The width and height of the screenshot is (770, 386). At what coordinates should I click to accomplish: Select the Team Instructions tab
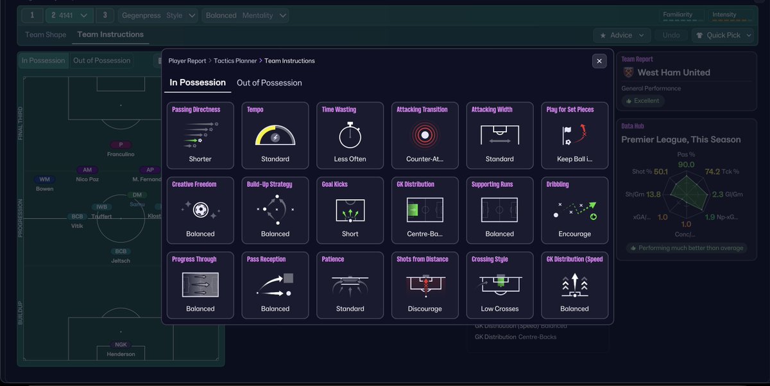tap(110, 35)
